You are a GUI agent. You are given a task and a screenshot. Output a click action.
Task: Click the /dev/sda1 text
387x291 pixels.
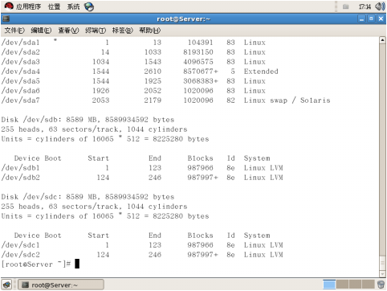[21, 43]
